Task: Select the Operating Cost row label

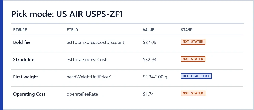Action: (29, 94)
